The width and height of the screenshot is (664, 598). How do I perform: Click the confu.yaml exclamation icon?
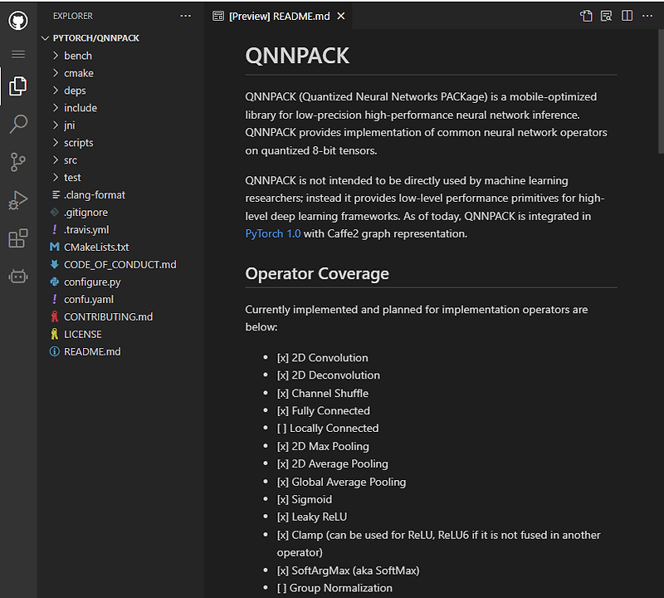coord(55,299)
